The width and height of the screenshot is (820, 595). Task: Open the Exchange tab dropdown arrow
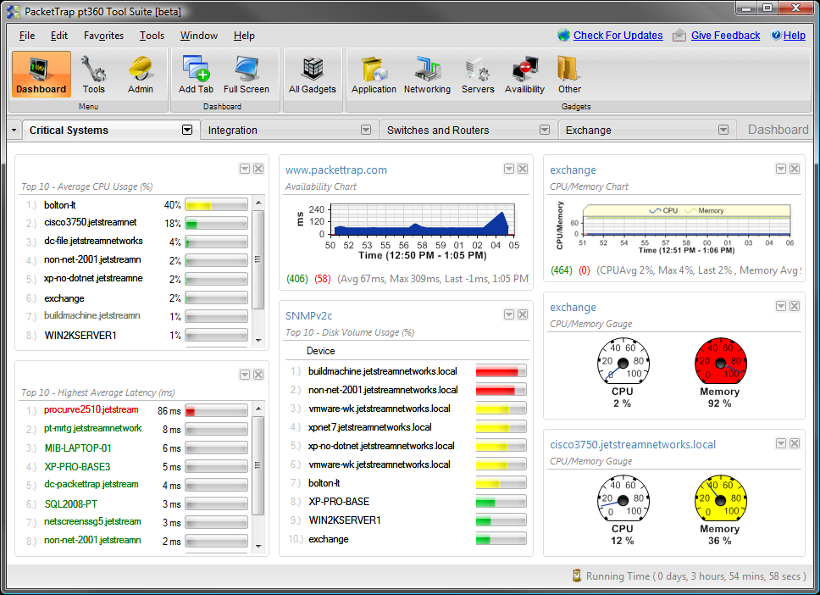(723, 130)
